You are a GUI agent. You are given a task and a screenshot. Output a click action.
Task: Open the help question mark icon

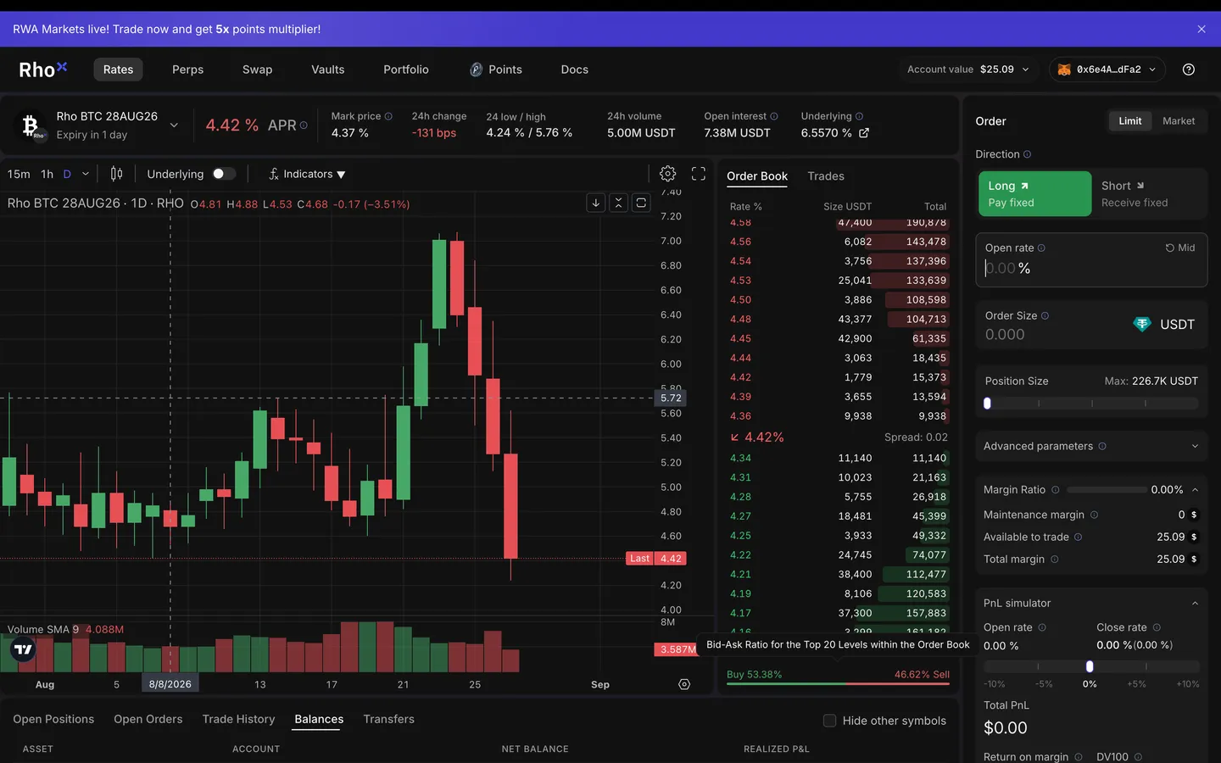[1189, 70]
